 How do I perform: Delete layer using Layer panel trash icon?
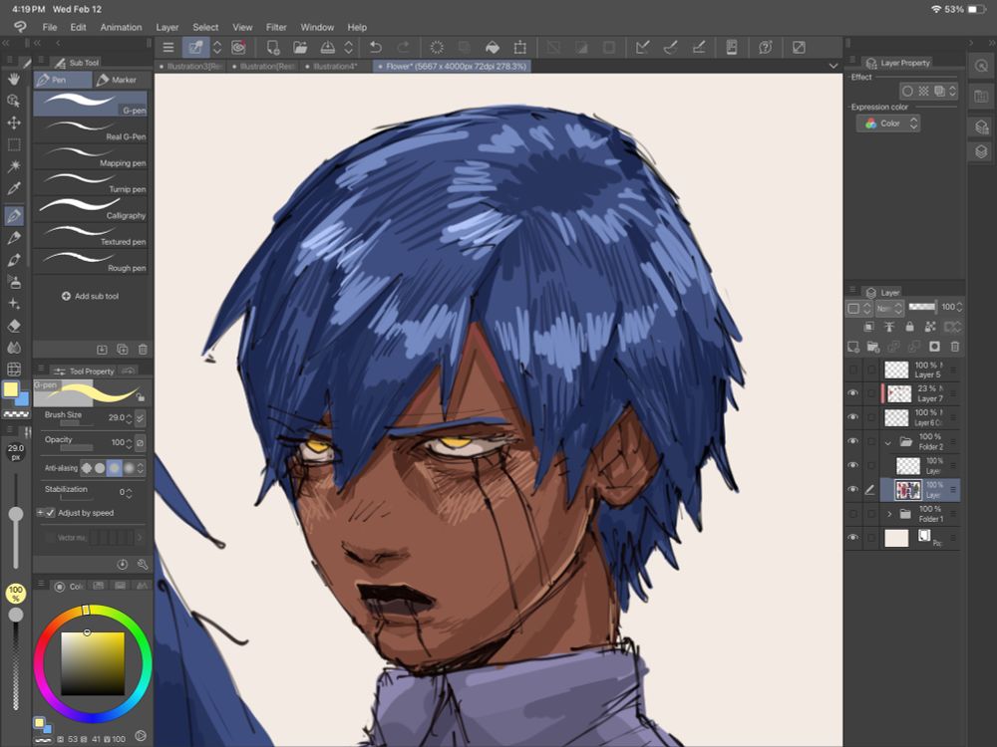pyautogui.click(x=955, y=347)
